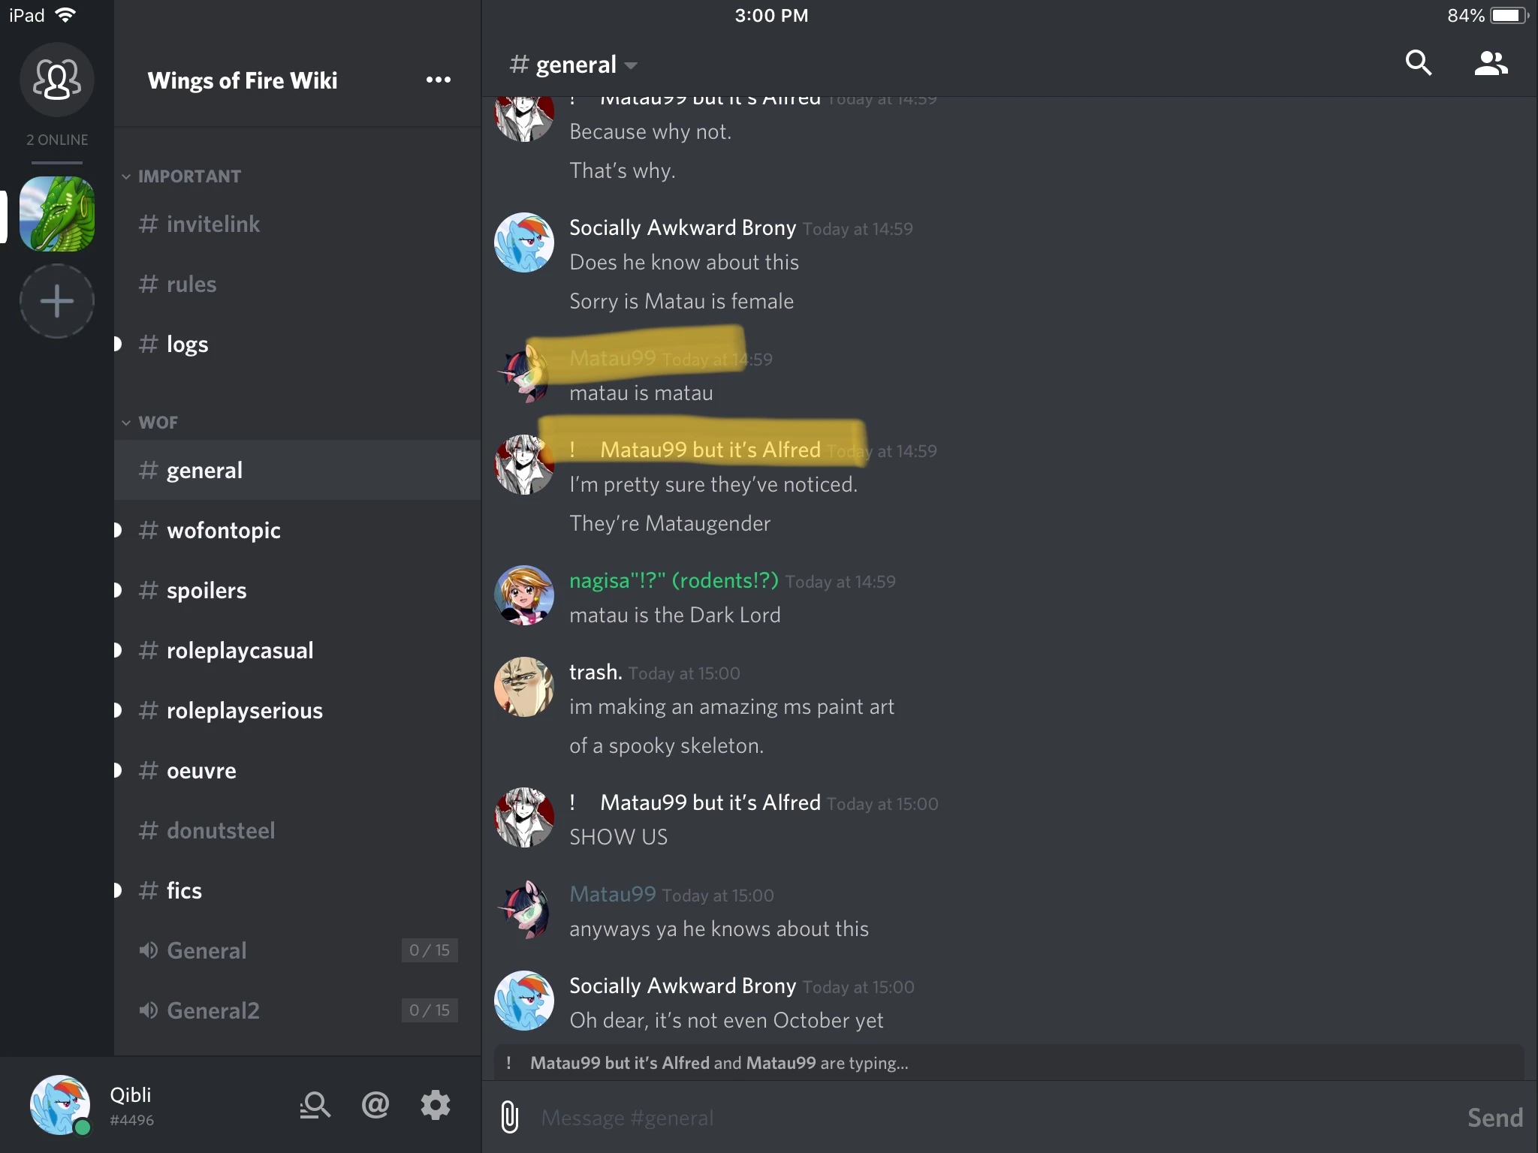
Task: Send the message with Send button
Action: click(1494, 1118)
